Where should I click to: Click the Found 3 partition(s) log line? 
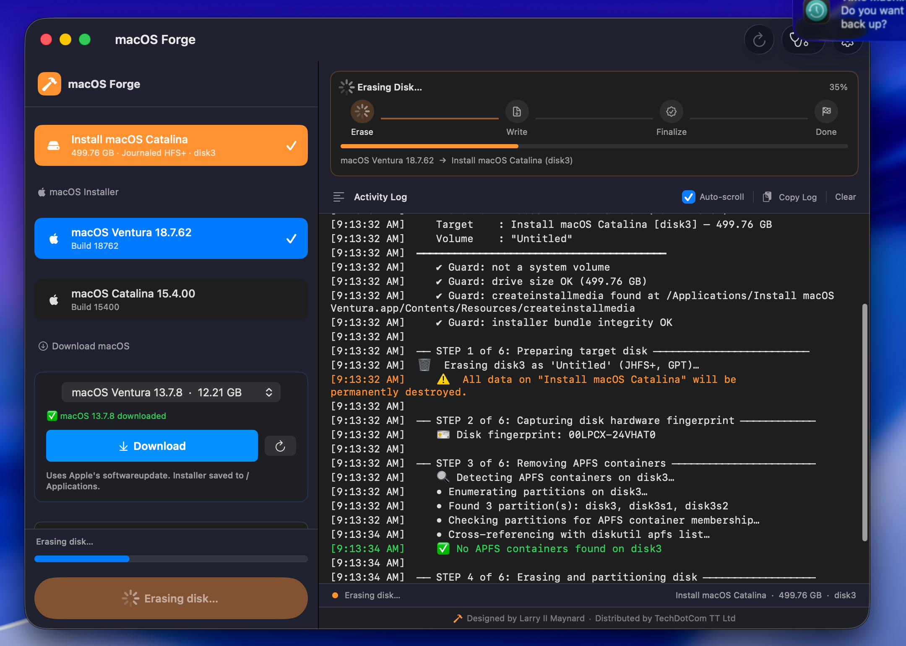click(529, 506)
